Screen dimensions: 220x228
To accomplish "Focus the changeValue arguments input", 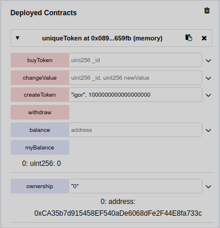I will click(x=136, y=78).
